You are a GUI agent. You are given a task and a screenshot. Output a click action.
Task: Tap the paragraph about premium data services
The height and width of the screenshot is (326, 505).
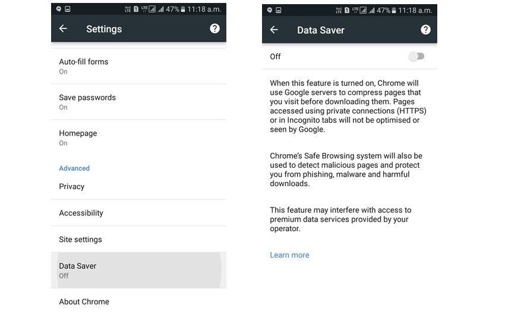(341, 219)
